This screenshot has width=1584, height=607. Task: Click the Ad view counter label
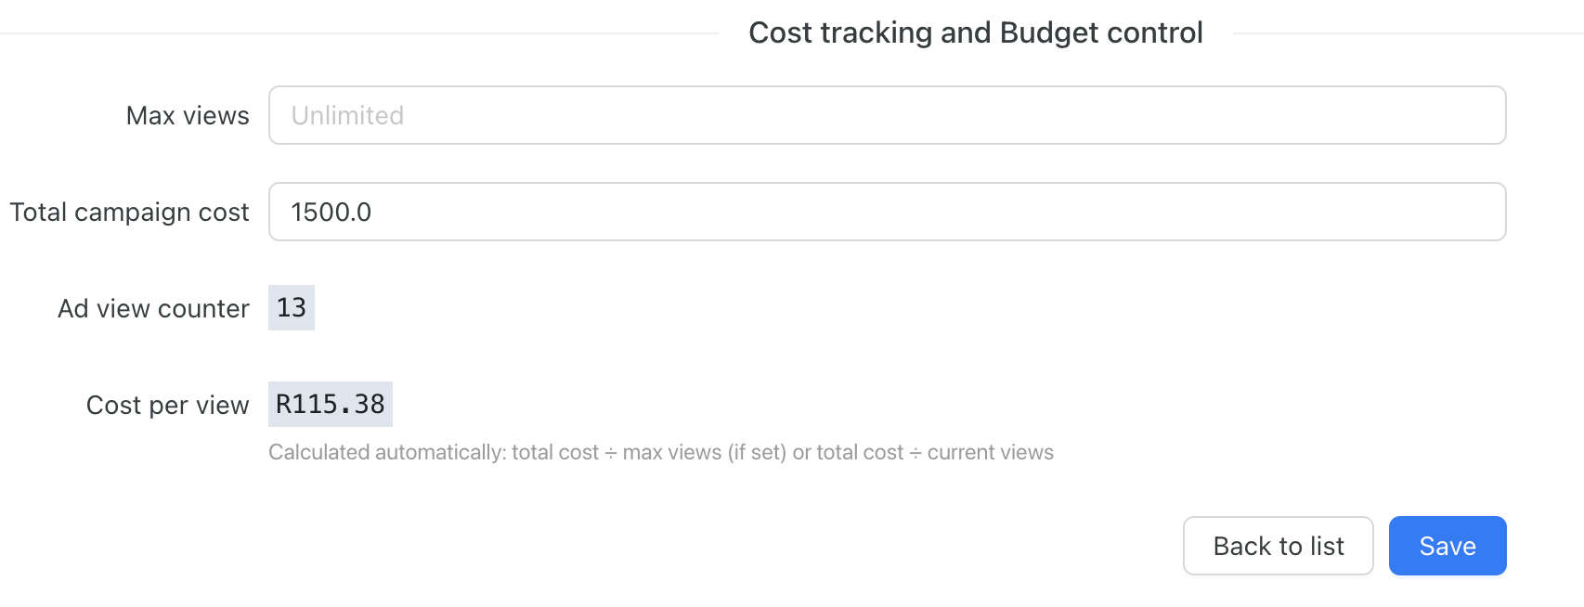coord(152,307)
